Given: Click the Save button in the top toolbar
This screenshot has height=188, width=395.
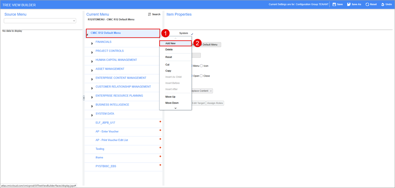Looking at the screenshot, I should (337, 5).
